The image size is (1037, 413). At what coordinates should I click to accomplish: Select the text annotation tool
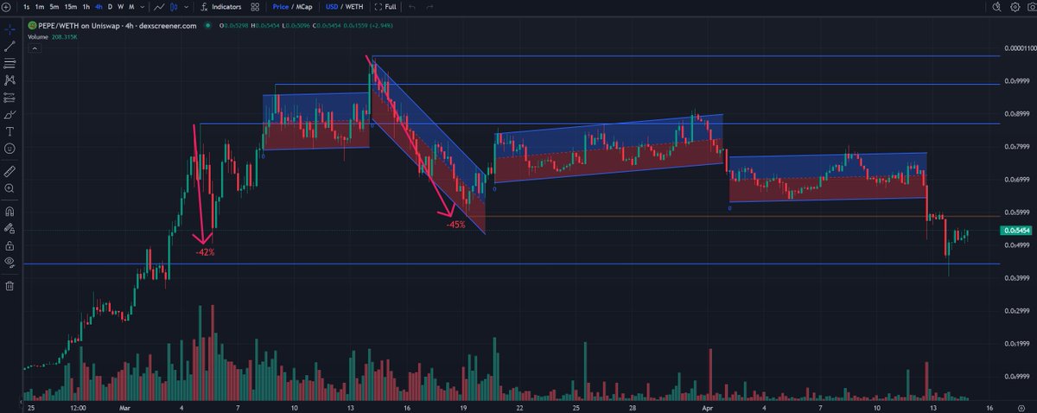coord(10,131)
